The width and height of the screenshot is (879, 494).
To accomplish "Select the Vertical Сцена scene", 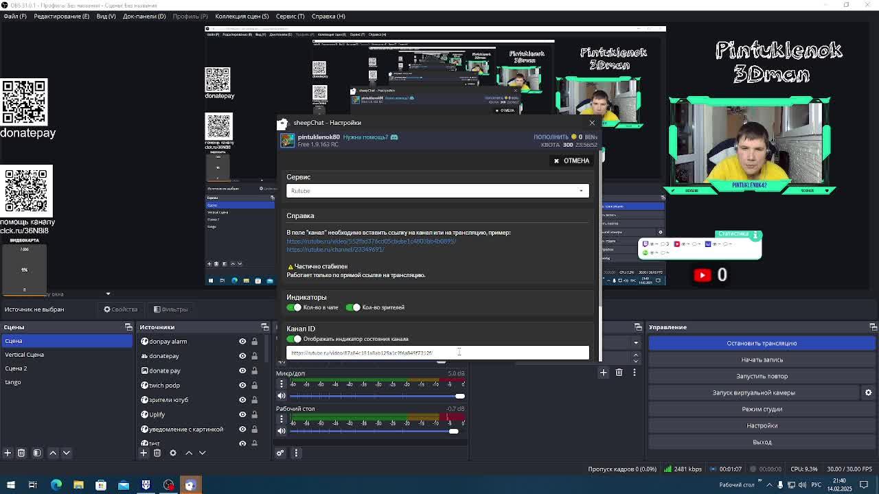I will point(67,355).
